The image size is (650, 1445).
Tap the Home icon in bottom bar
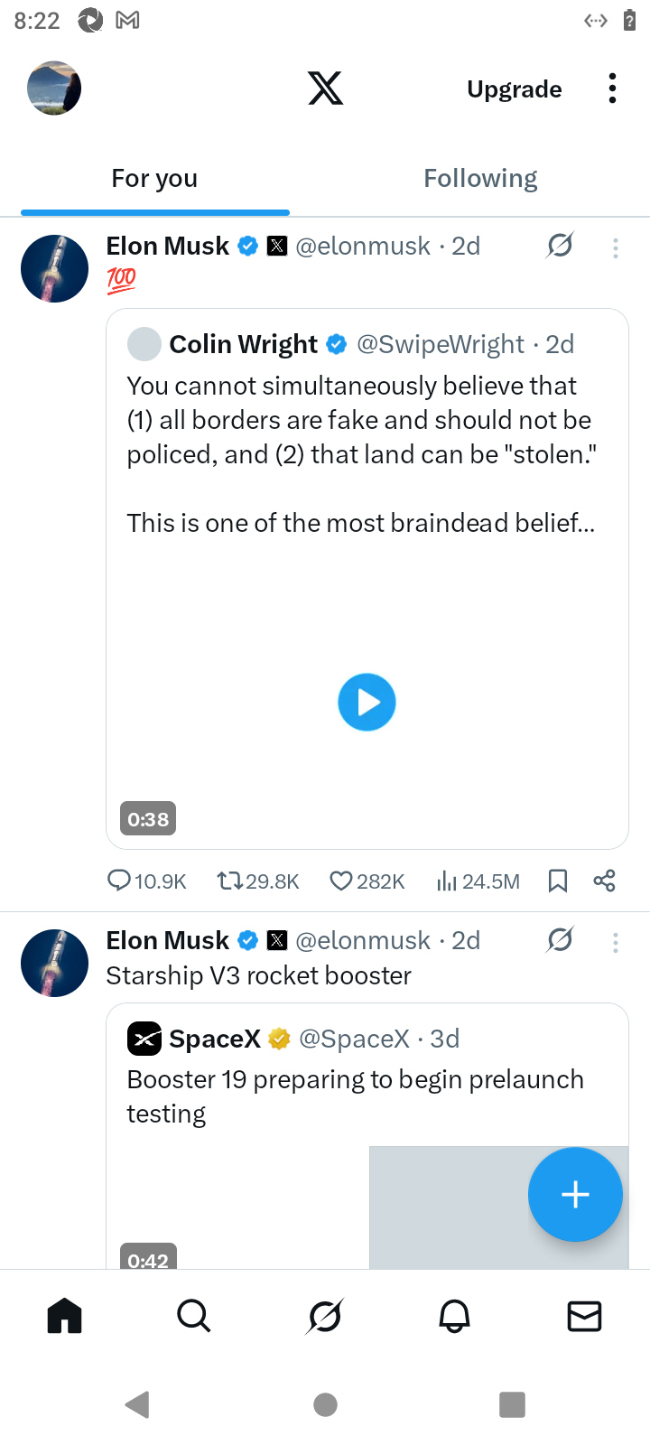click(64, 1316)
